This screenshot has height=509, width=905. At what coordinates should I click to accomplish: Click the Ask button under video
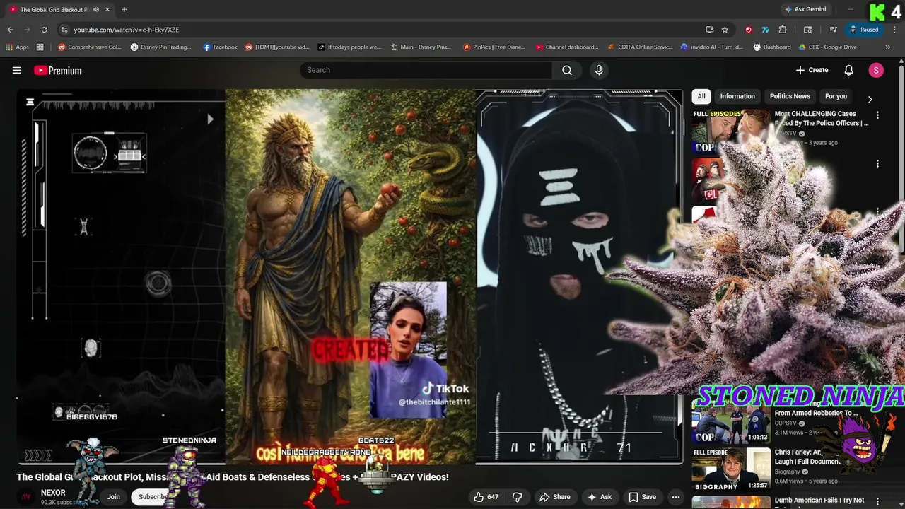[x=600, y=497]
